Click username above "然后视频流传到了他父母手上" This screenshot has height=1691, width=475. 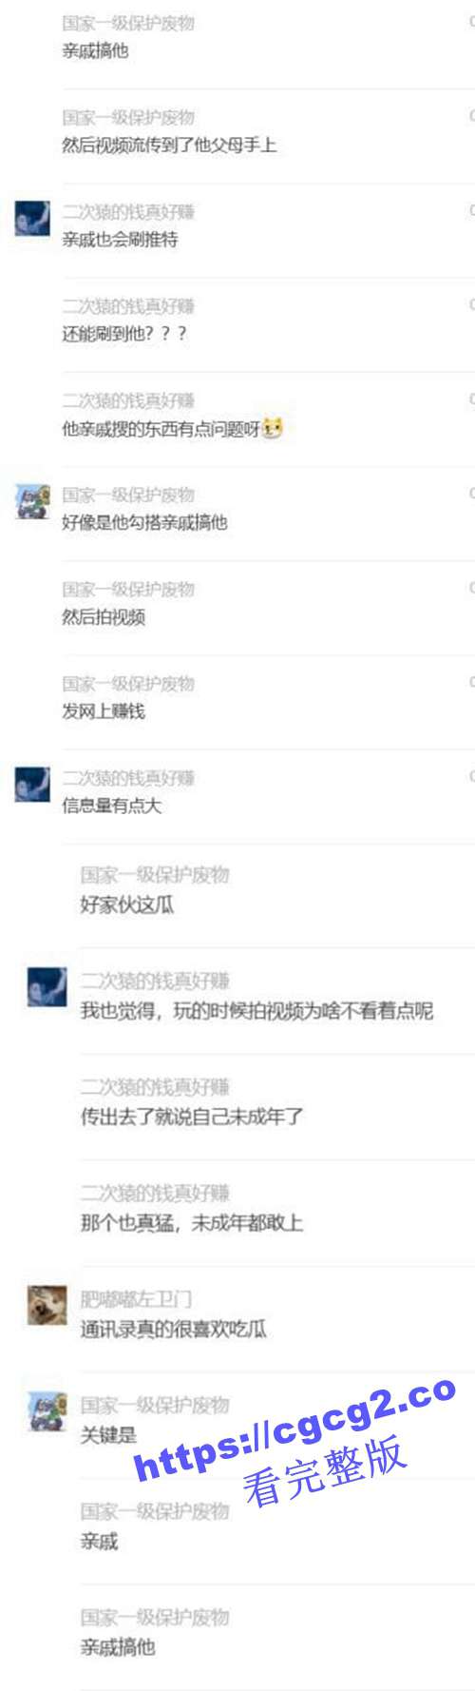click(128, 117)
